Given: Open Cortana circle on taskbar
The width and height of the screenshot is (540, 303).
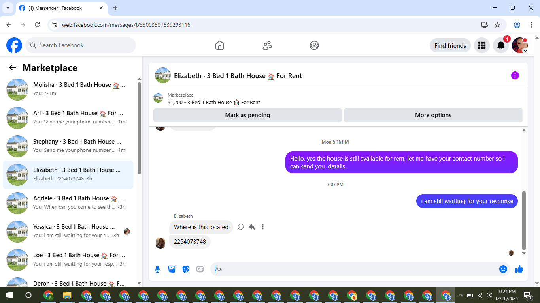Looking at the screenshot, I should coord(28,295).
